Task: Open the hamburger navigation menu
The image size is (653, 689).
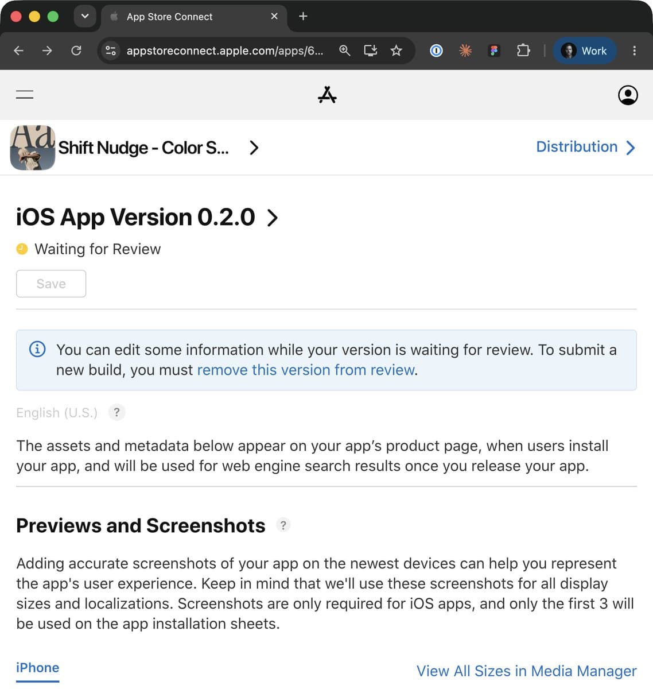Action: (x=25, y=95)
